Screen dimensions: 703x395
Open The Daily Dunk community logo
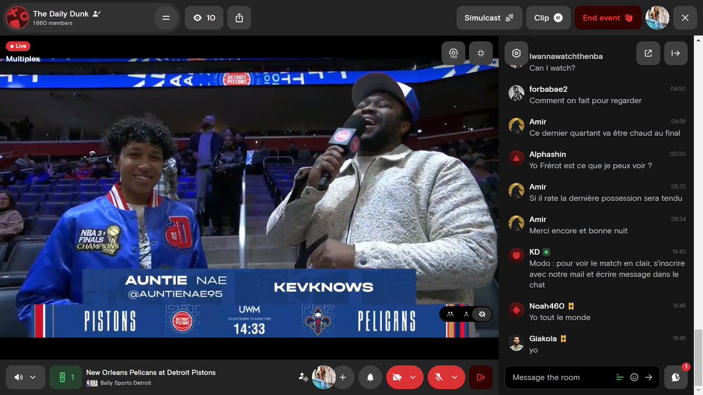point(17,18)
